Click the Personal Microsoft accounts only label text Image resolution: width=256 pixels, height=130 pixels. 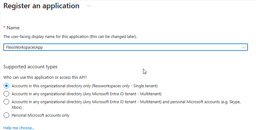coord(40,115)
